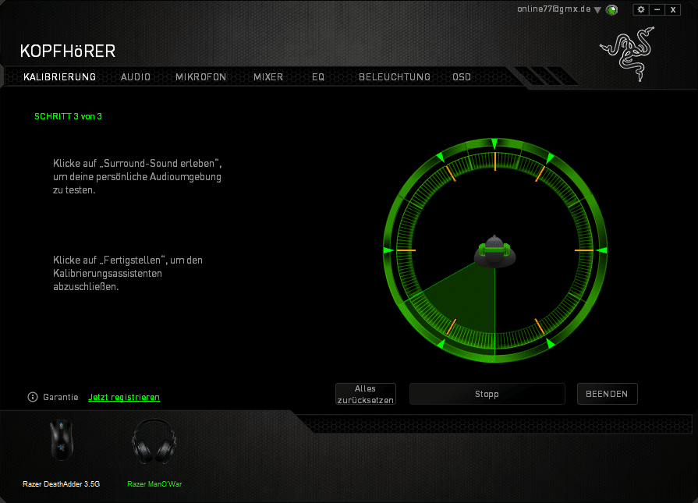Go to the EQ tab

[x=318, y=77]
